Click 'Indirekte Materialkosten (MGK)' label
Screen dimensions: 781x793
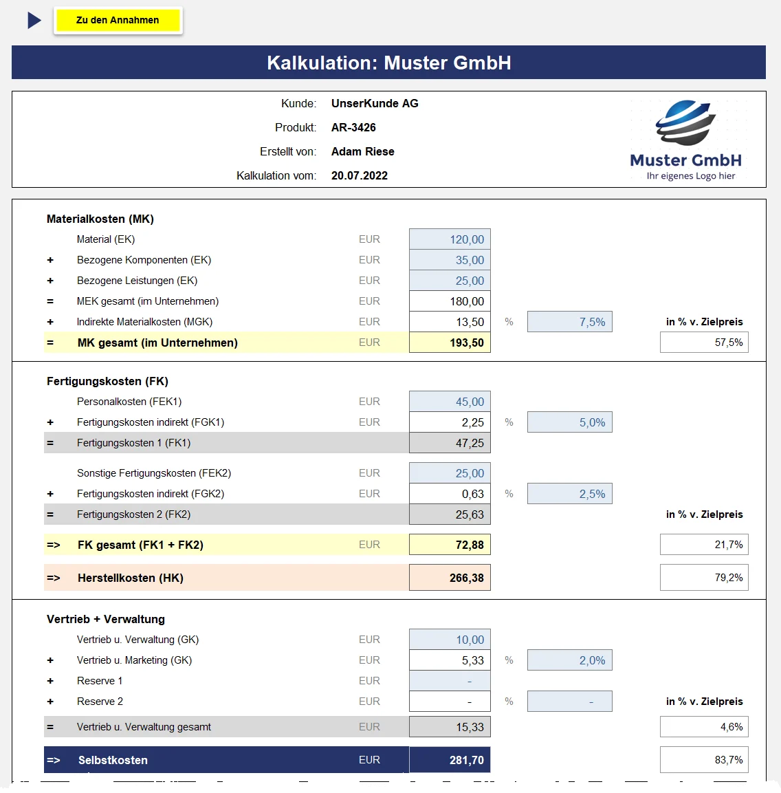coord(144,322)
